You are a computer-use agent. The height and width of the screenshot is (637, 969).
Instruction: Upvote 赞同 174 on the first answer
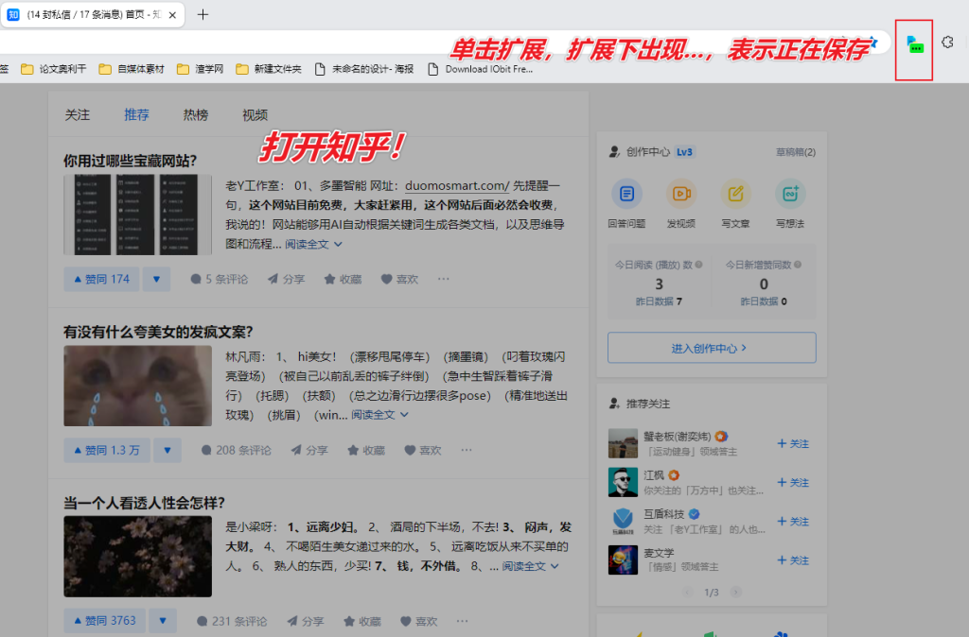point(100,280)
